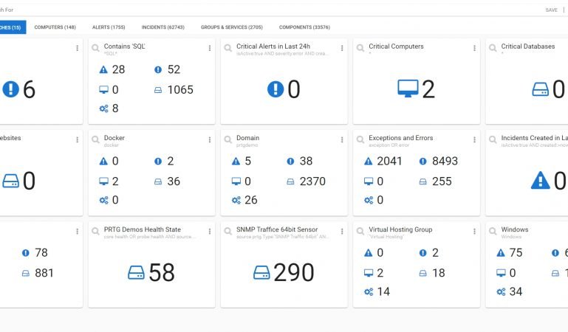
Task: Click the incident exclamation icon in Contains 'SQL'
Action: point(158,69)
